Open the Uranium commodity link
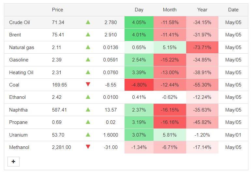The width and height of the screenshot is (252, 174). (18, 135)
